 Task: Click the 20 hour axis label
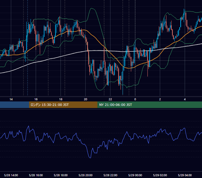pyautogui.click(x=86, y=99)
